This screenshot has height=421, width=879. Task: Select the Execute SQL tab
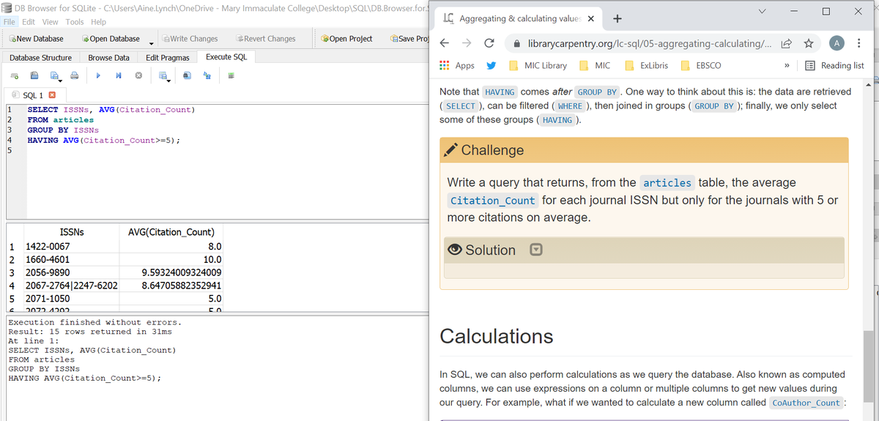[x=226, y=57]
